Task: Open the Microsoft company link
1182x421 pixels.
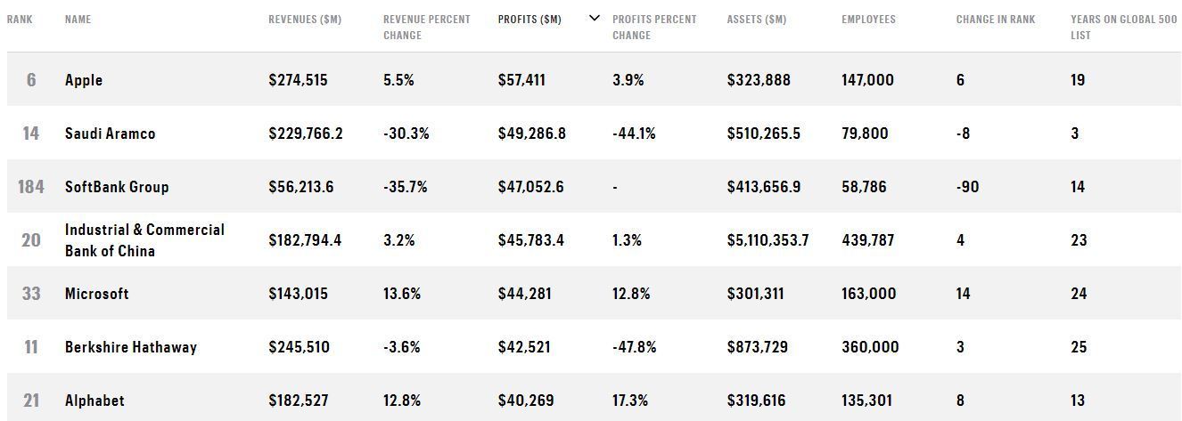Action: click(96, 294)
